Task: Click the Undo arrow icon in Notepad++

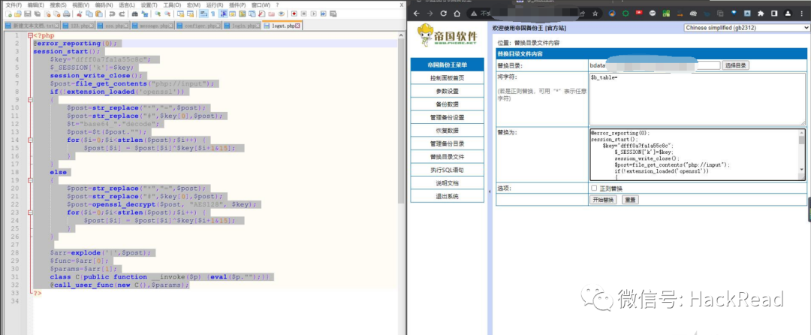Action: point(112,14)
